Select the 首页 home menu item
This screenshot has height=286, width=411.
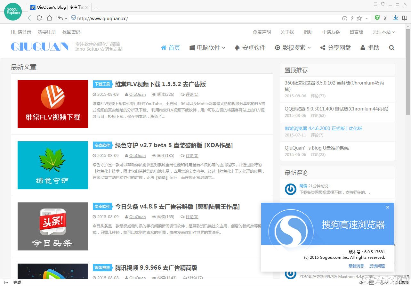coord(170,48)
